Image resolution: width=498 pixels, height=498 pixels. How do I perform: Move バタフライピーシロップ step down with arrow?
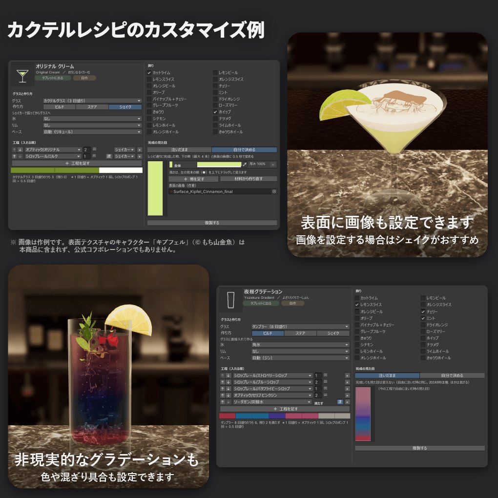(x=228, y=389)
